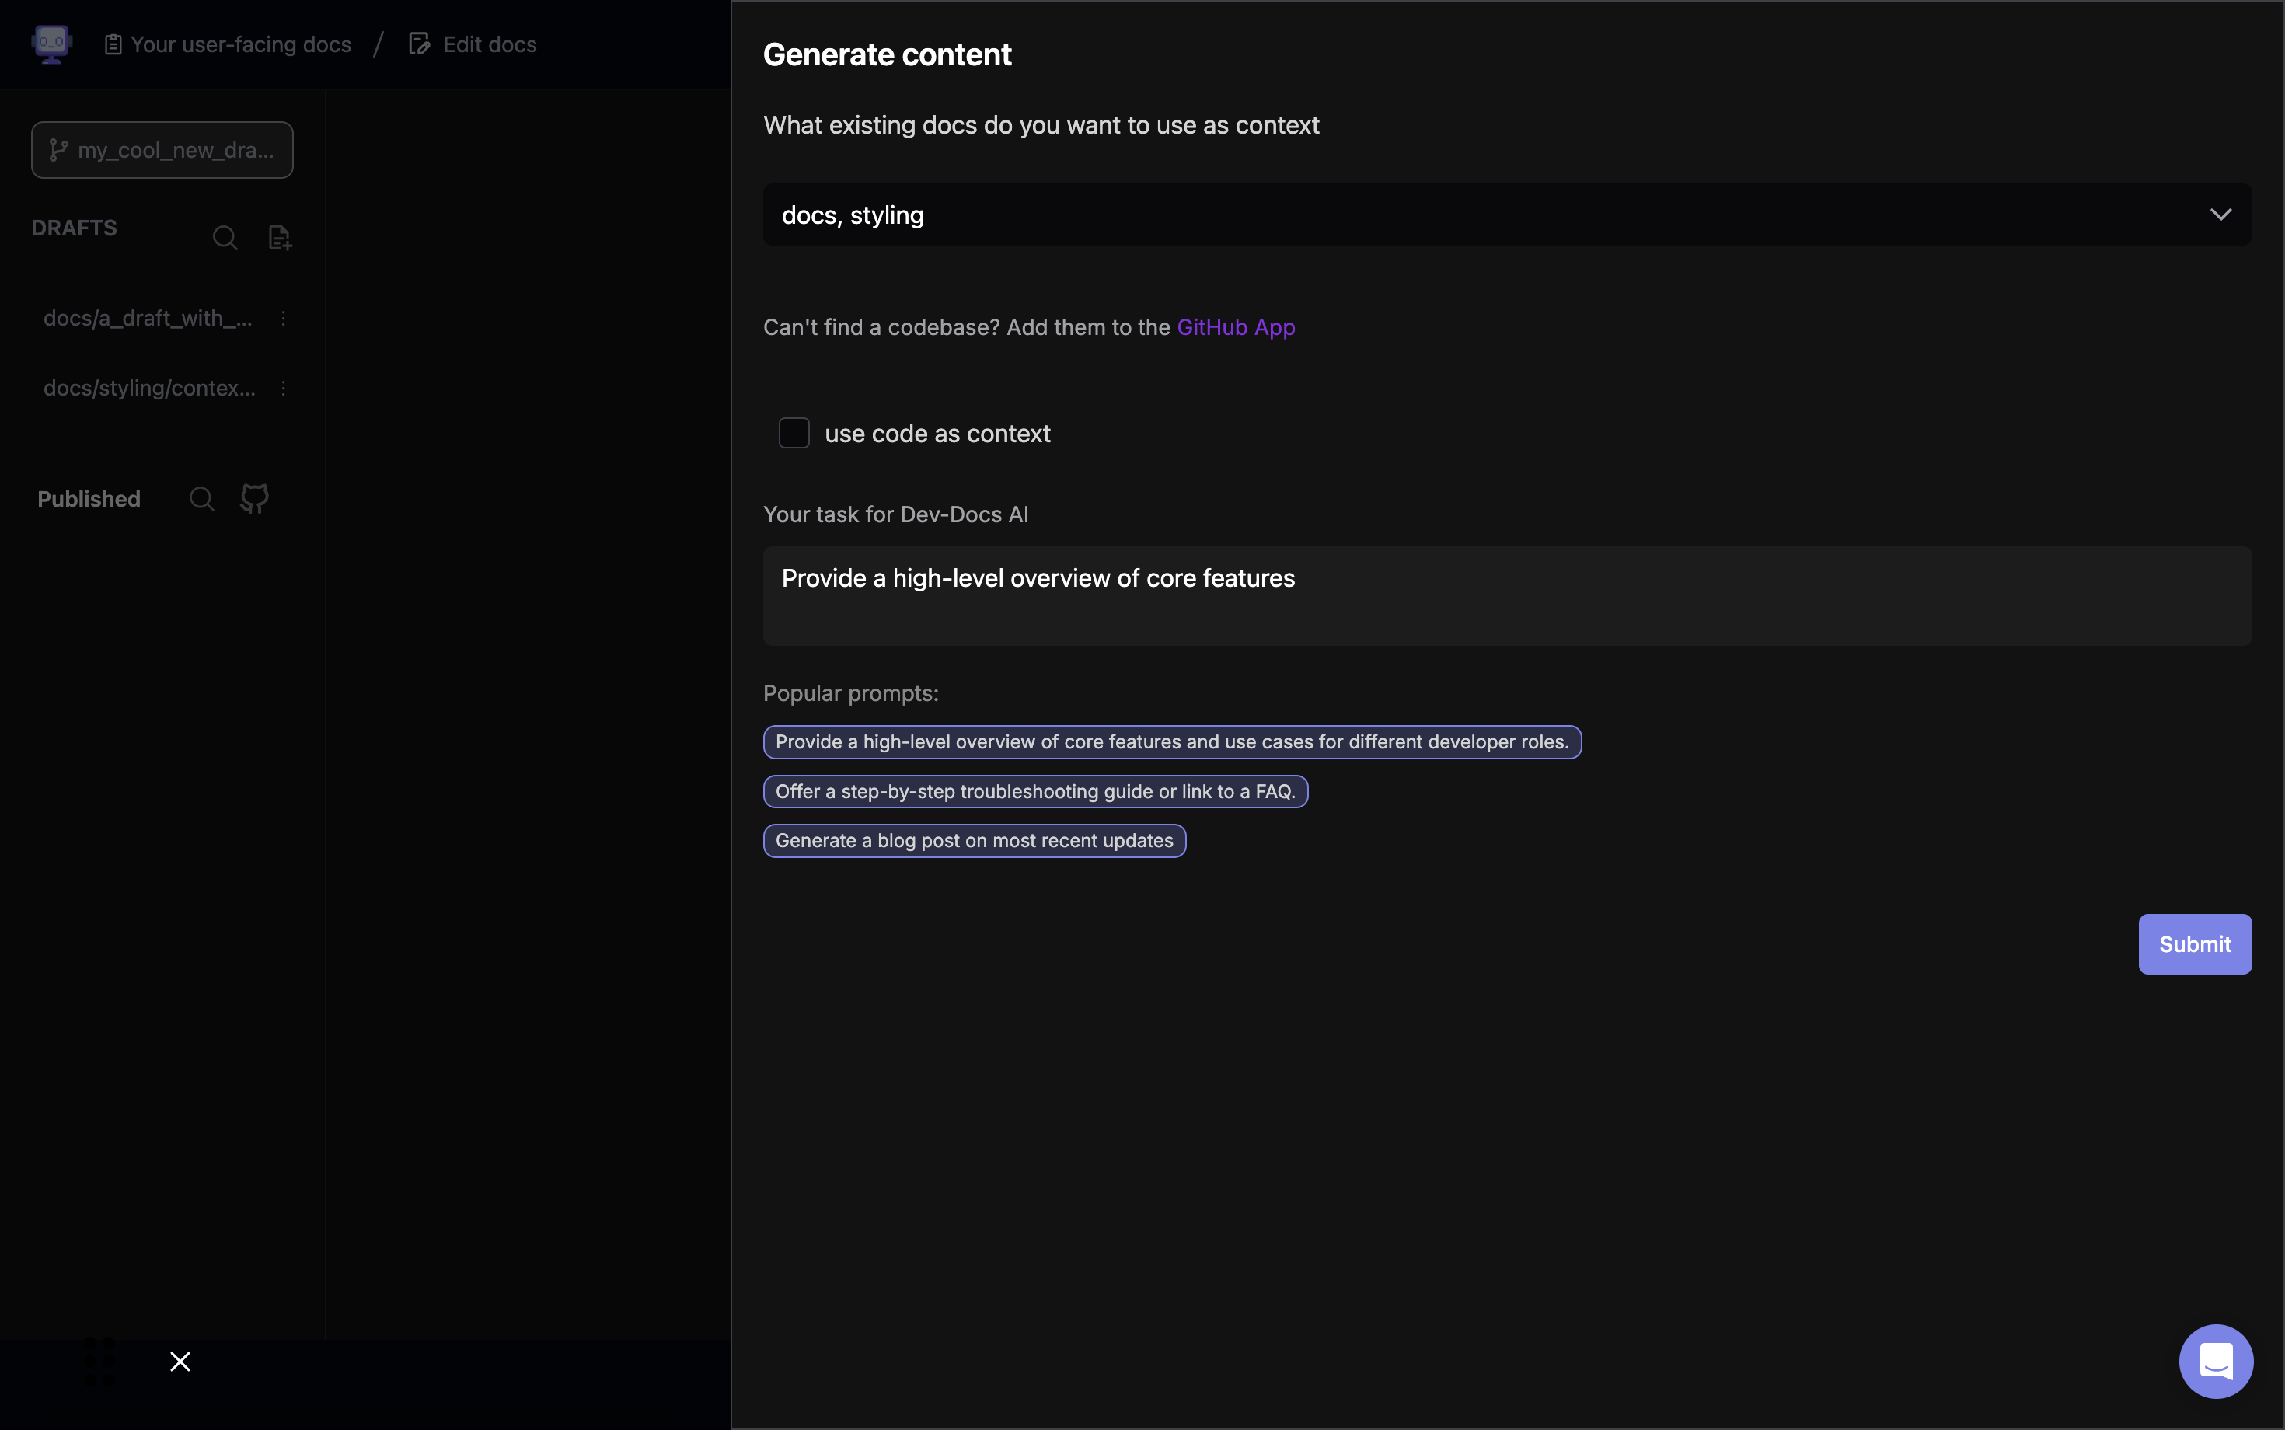
Task: Open options menu for docs/a_draft_with draft
Action: (x=283, y=319)
